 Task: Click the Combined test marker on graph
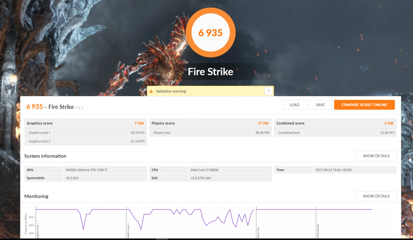[x=318, y=231]
